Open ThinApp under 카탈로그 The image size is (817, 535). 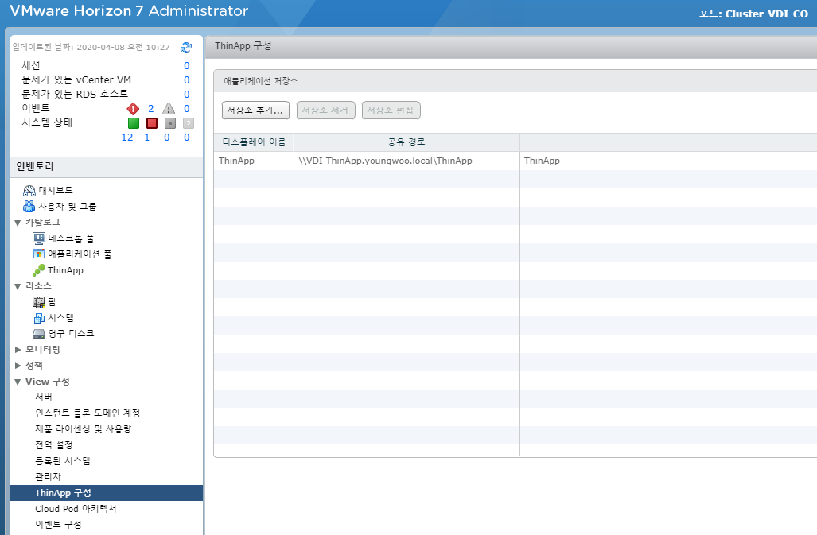click(x=66, y=270)
